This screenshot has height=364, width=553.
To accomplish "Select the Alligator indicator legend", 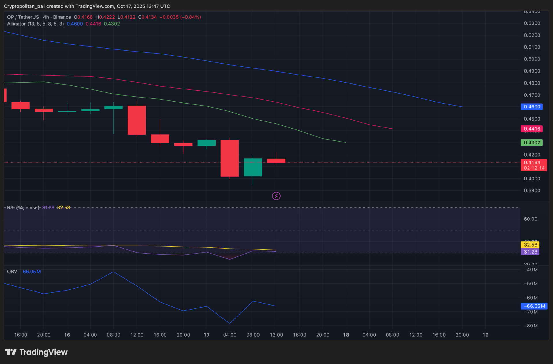I will click(35, 24).
